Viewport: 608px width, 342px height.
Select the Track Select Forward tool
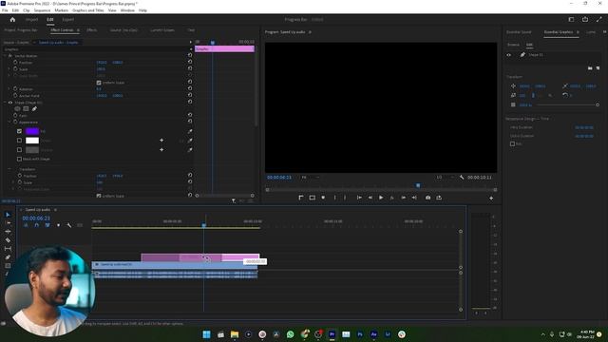8,223
